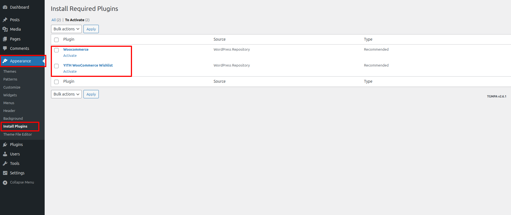Switch to the All plugins filter
Image resolution: width=511 pixels, height=215 pixels.
point(54,20)
